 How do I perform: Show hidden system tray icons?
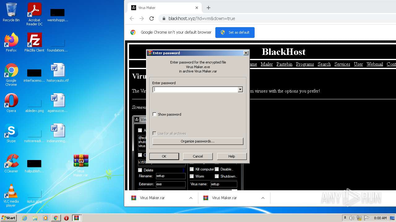click(345, 218)
